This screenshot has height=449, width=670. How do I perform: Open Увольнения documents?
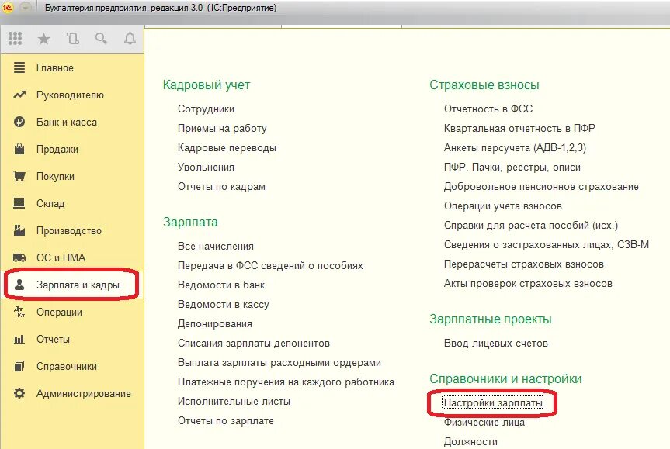coord(206,168)
